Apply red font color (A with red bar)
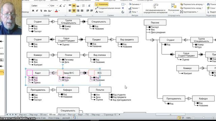Image resolution: width=216 pixels, height=121 pixels. pyautogui.click(x=56, y=11)
